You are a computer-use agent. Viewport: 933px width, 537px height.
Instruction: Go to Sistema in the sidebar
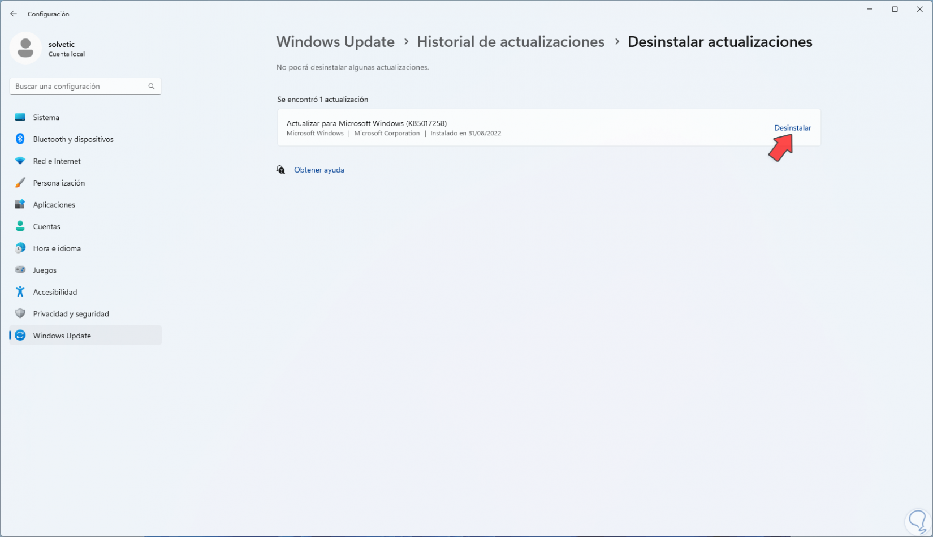pyautogui.click(x=85, y=117)
